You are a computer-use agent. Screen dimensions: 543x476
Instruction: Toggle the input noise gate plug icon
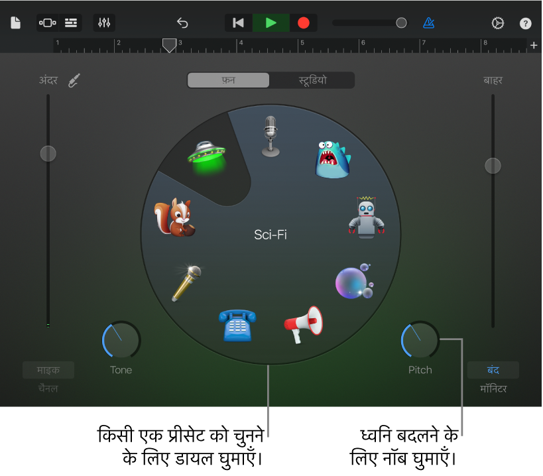pyautogui.click(x=74, y=80)
